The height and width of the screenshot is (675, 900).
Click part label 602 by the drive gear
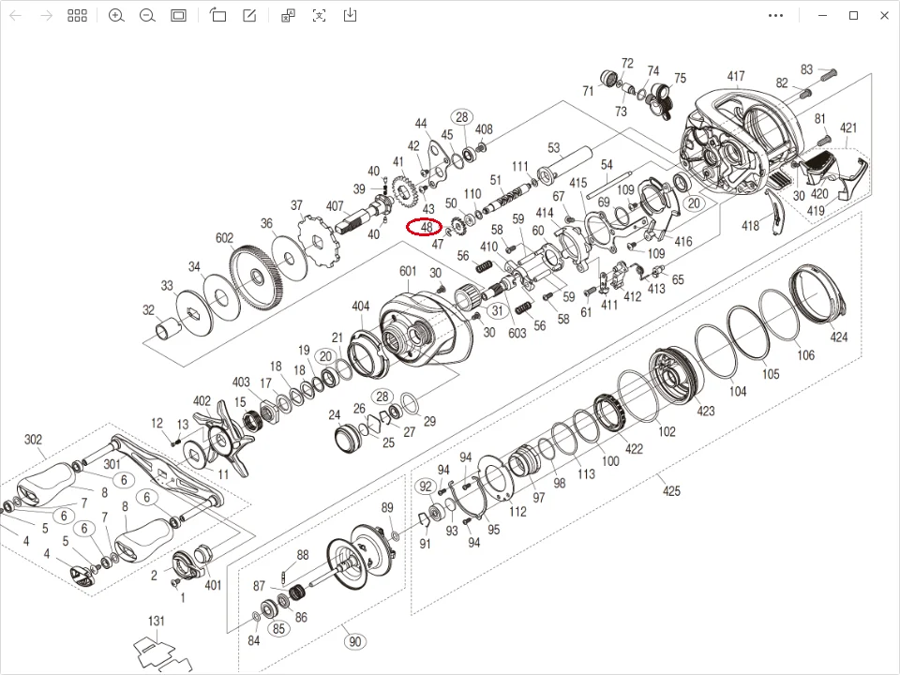[224, 237]
